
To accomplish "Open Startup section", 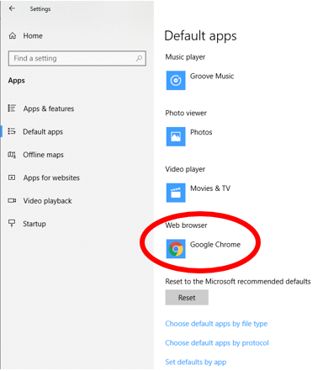I will pyautogui.click(x=34, y=224).
